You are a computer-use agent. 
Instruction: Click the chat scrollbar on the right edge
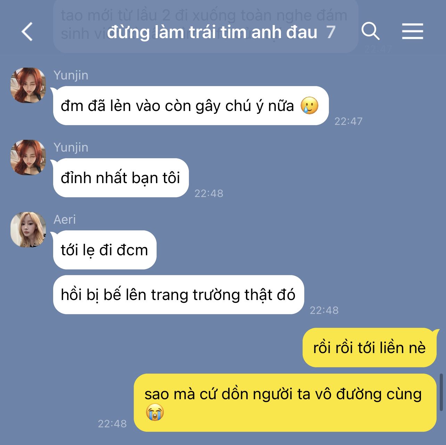[x=441, y=392]
